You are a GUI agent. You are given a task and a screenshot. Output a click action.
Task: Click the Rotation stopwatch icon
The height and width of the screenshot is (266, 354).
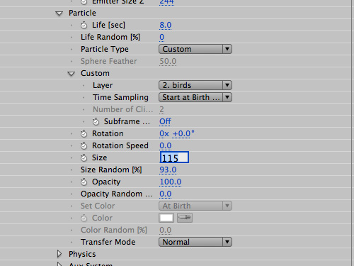pyautogui.click(x=84, y=133)
